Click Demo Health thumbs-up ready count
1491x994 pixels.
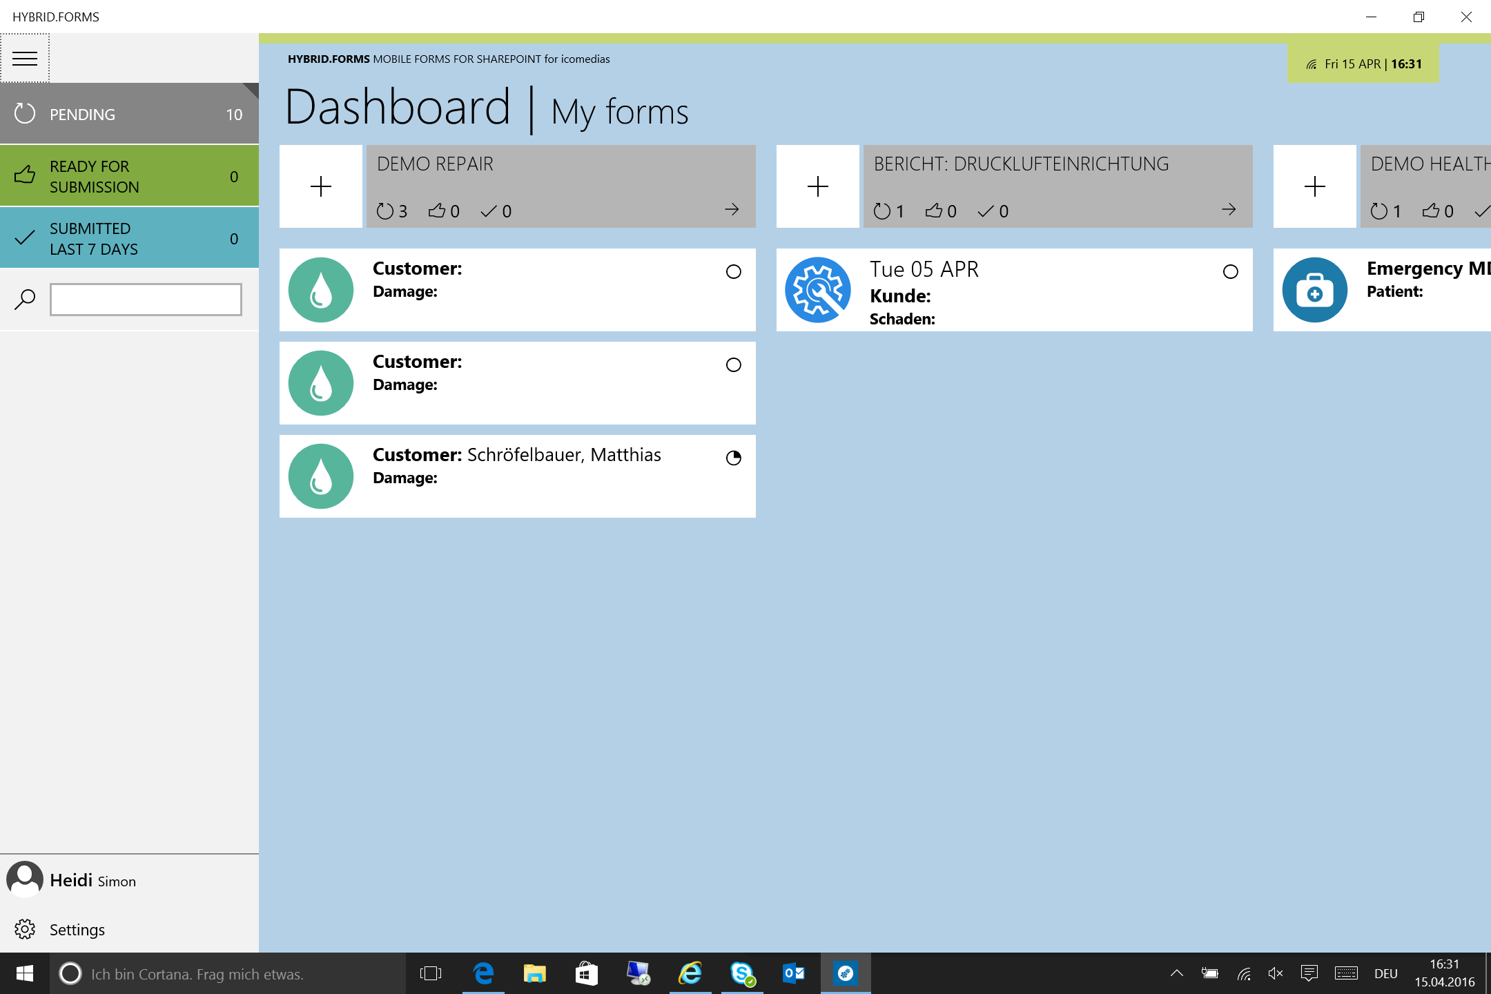(x=1438, y=211)
